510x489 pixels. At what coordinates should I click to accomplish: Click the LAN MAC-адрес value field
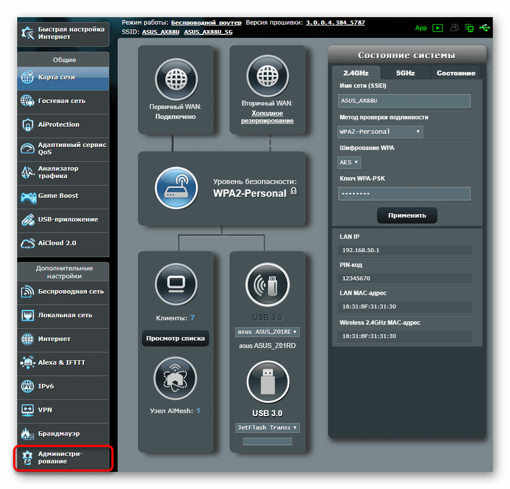(x=406, y=307)
